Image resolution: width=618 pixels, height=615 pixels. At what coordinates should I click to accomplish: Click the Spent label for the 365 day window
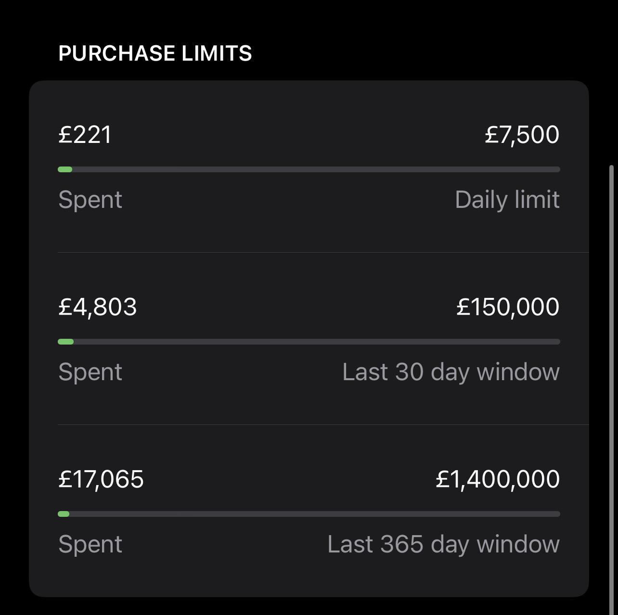tap(90, 544)
